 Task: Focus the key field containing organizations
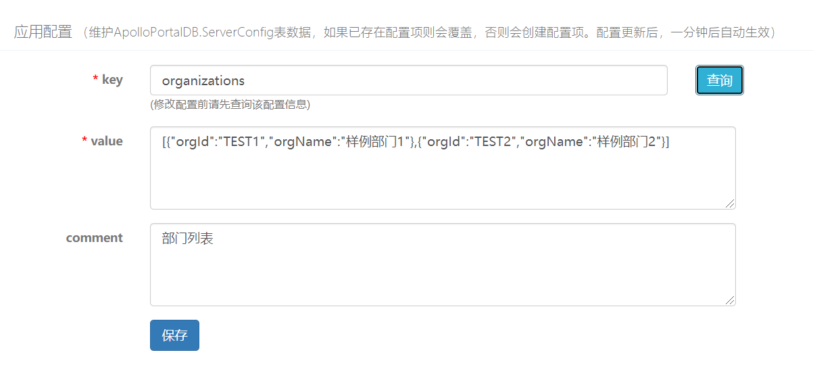(x=408, y=80)
